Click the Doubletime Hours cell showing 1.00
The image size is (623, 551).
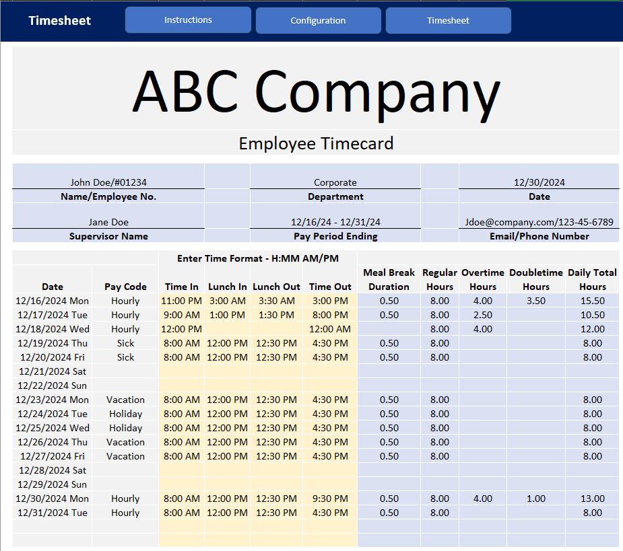point(535,499)
